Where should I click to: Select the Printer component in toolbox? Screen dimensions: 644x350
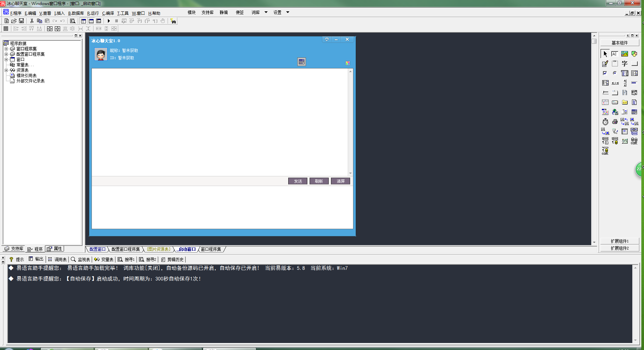(615, 122)
